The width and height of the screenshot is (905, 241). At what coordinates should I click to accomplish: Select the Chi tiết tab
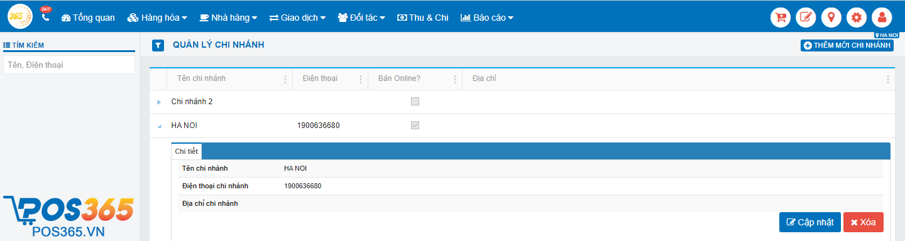(187, 151)
